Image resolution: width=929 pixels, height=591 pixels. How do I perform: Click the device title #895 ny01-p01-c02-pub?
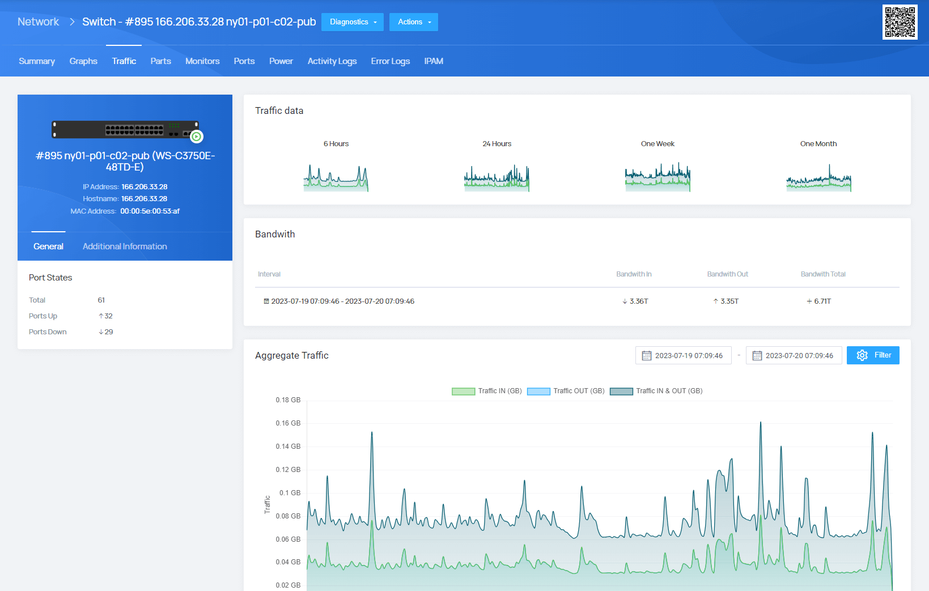125,161
